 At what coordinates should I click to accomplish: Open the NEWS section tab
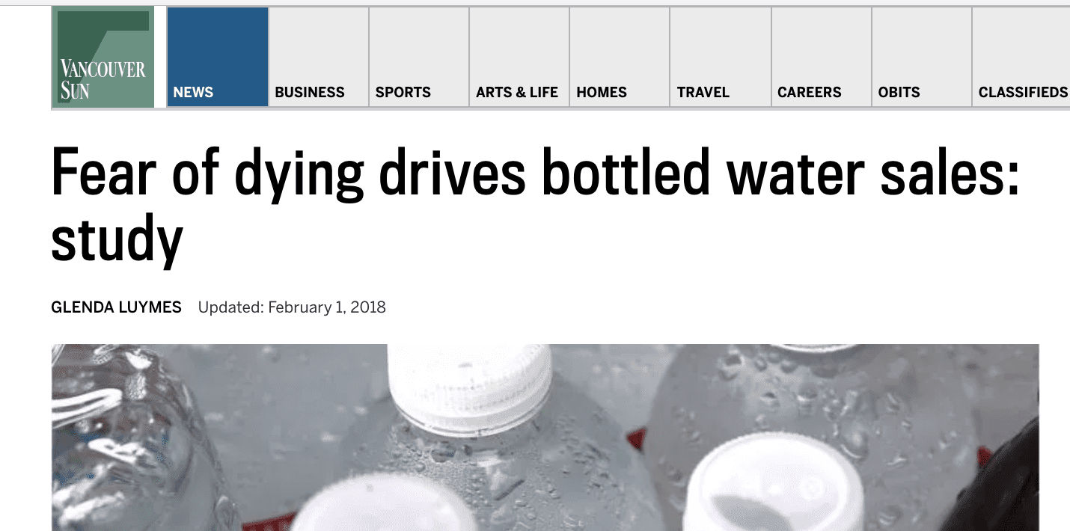click(218, 57)
